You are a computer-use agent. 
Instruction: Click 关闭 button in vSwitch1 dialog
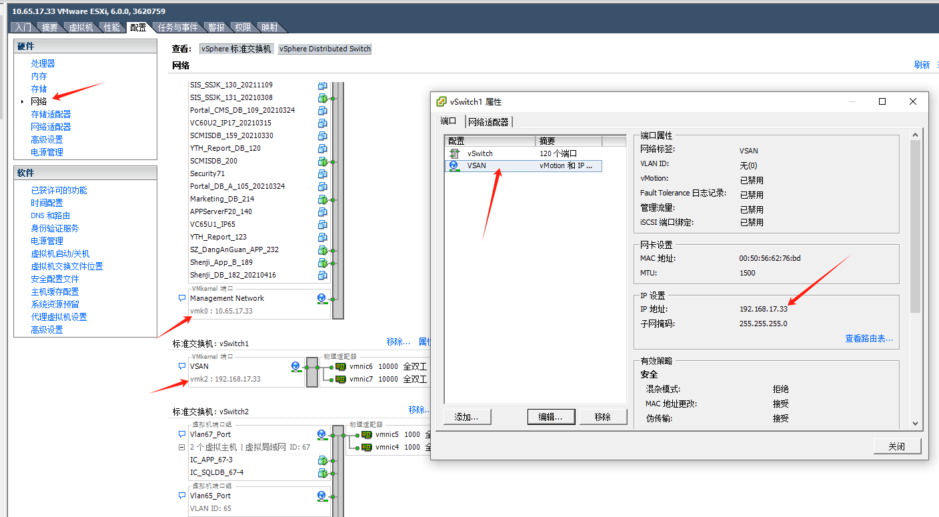897,446
